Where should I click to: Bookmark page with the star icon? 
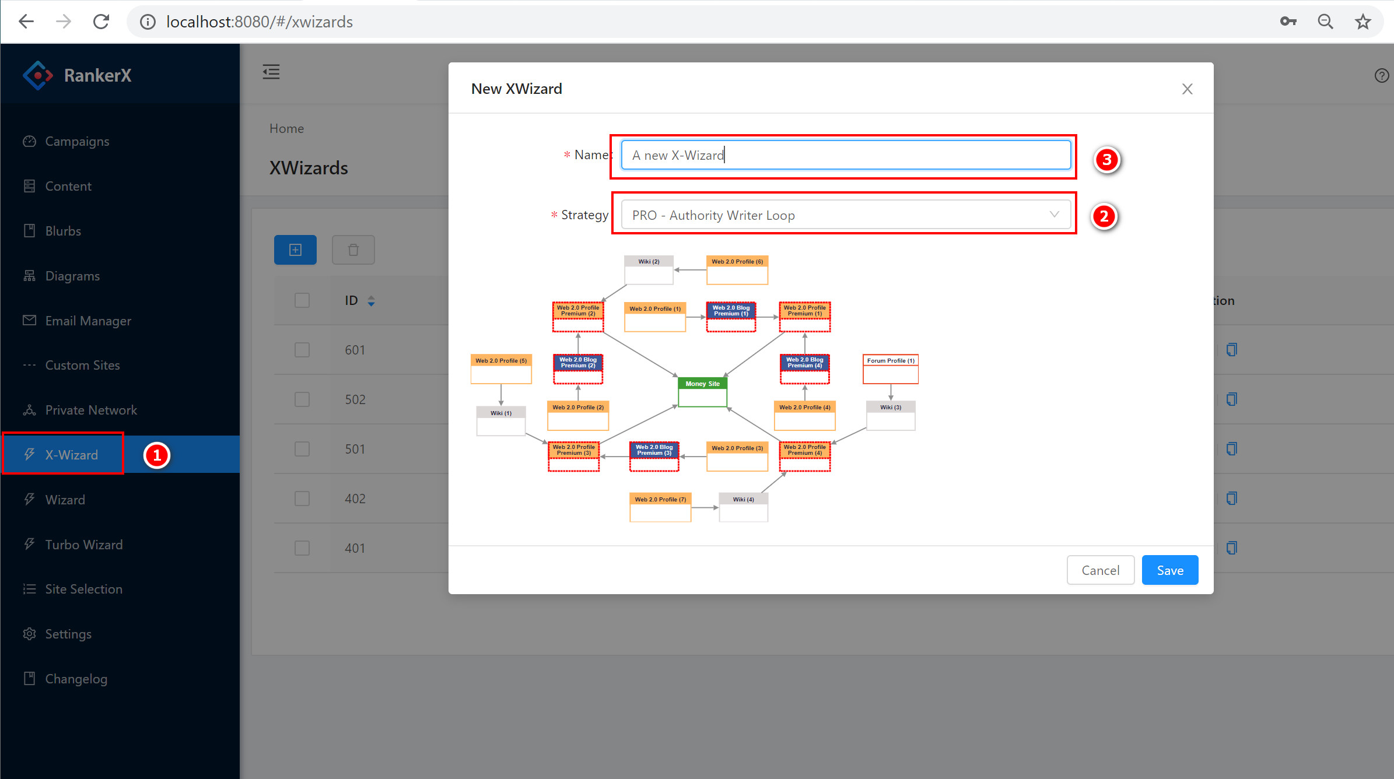[1363, 22]
